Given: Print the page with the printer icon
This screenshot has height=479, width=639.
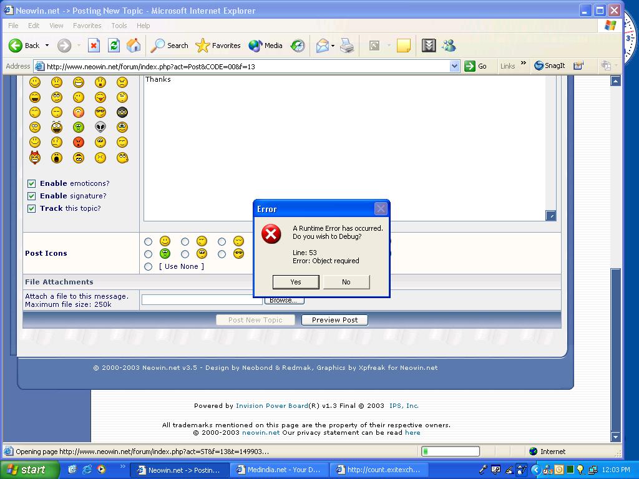Looking at the screenshot, I should click(x=347, y=46).
